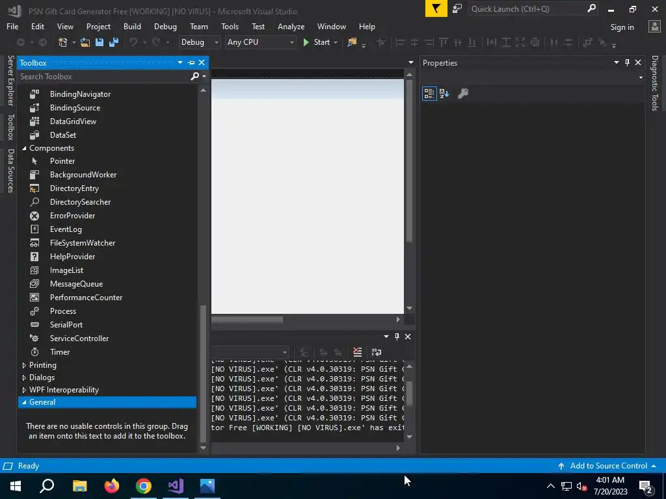666x499 pixels.
Task: Click in Search Toolbox field
Action: coord(104,77)
